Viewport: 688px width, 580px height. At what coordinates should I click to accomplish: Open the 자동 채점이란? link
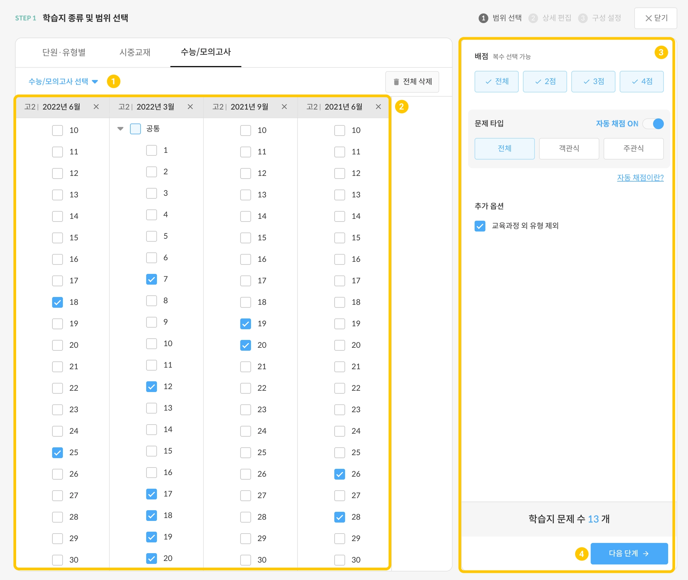click(x=640, y=178)
